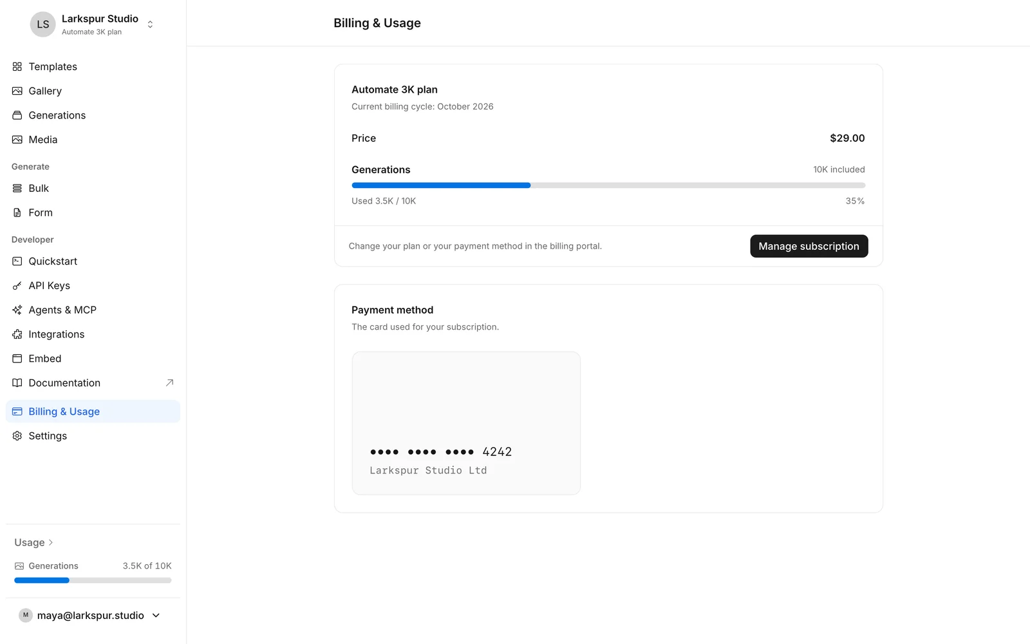Screen dimensions: 1030x644
Task: Expand the maya@larkspur.studio account menu chevron
Action: pyautogui.click(x=156, y=616)
